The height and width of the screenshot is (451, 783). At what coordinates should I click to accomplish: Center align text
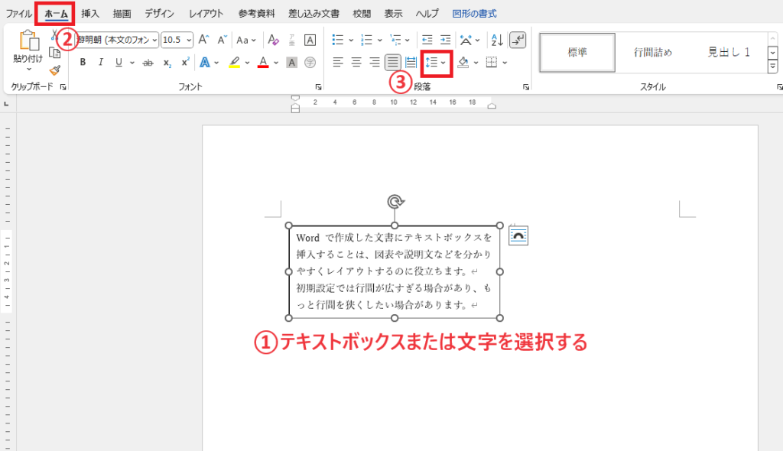pos(356,62)
